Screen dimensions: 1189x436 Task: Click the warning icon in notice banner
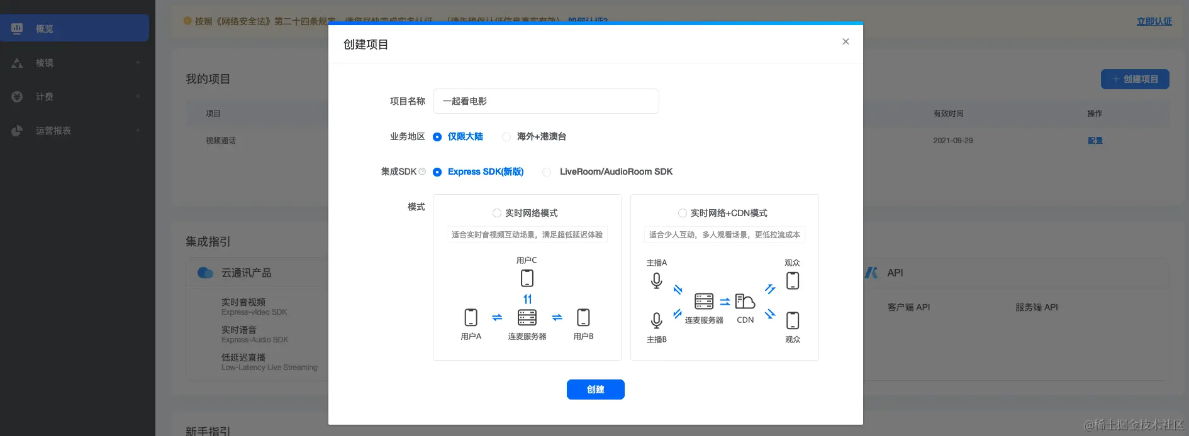187,21
